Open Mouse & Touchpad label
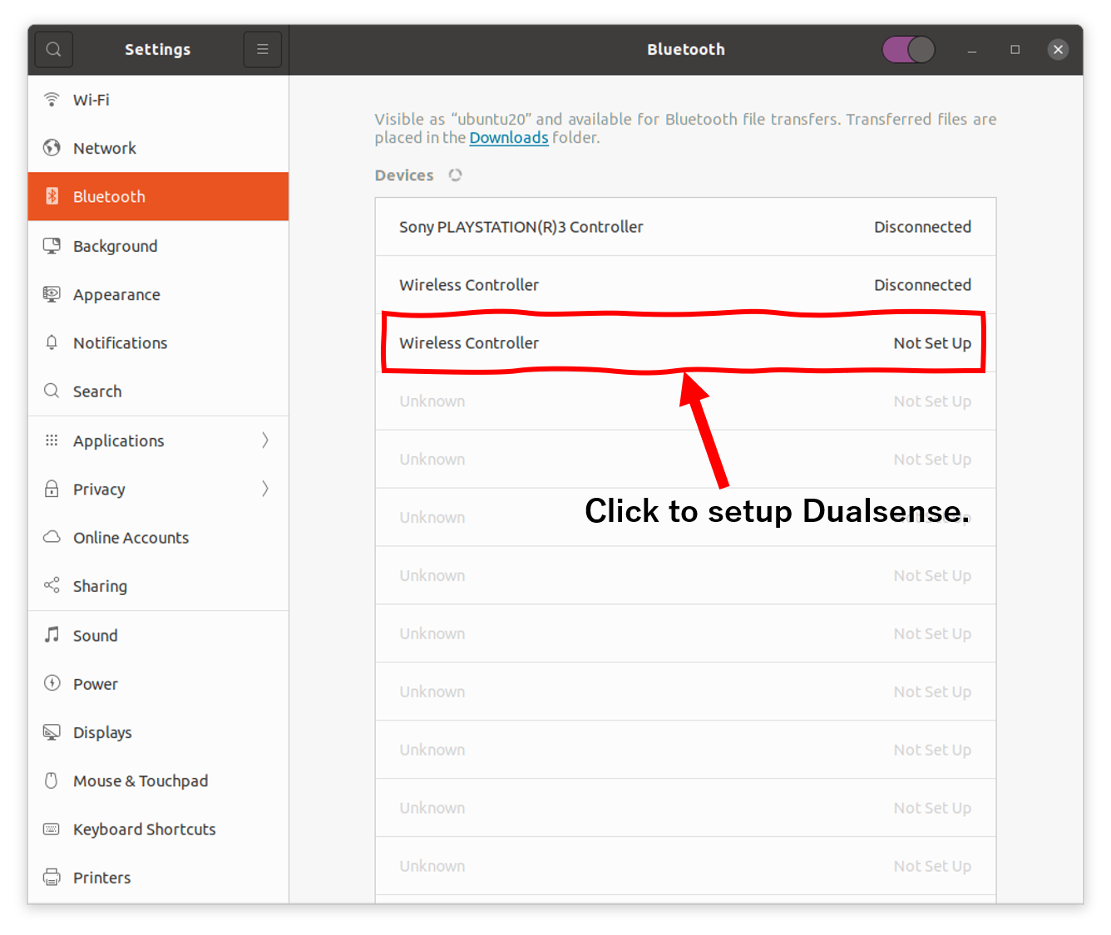Image resolution: width=1111 pixels, height=935 pixels. click(x=141, y=780)
